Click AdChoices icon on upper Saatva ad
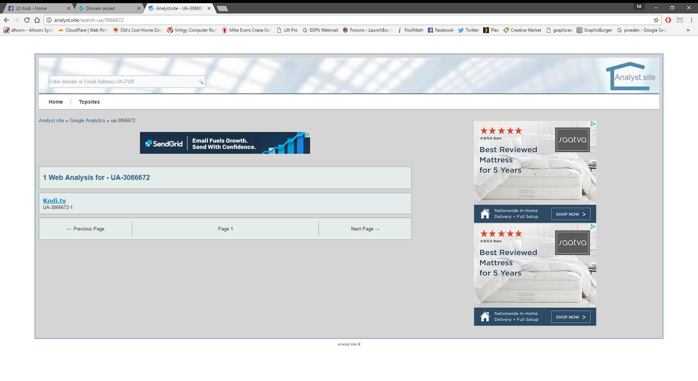The image size is (698, 381). point(593,124)
